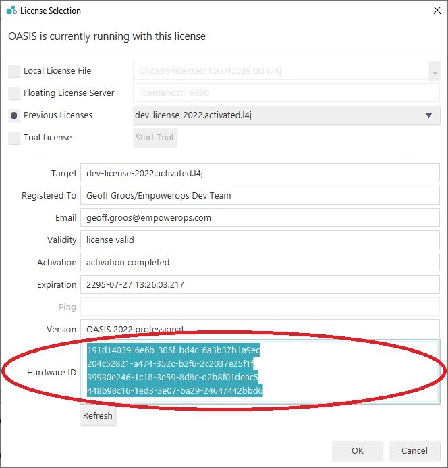Click the Activation status field
Image resolution: width=448 pixels, height=468 pixels.
point(260,262)
